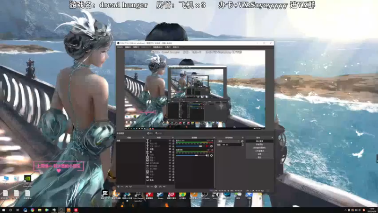The width and height of the screenshot is (378, 213).
Task: Adjust the 麦克风/Aux volume slider
Action: [190, 146]
